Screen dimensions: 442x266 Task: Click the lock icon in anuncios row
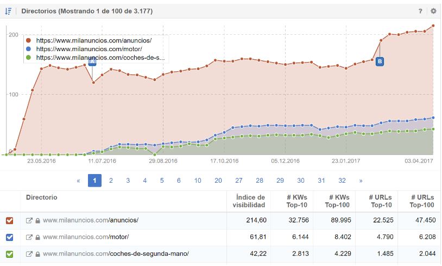(37, 220)
